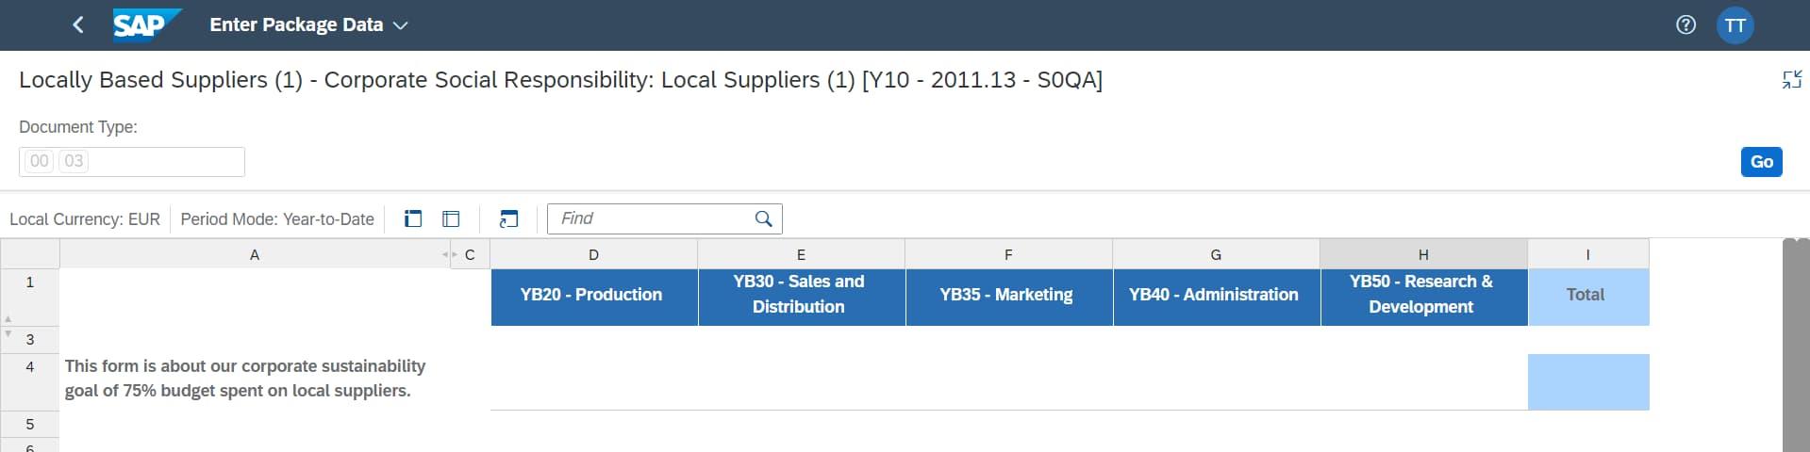
Task: Click the back navigation arrow
Action: tap(78, 25)
